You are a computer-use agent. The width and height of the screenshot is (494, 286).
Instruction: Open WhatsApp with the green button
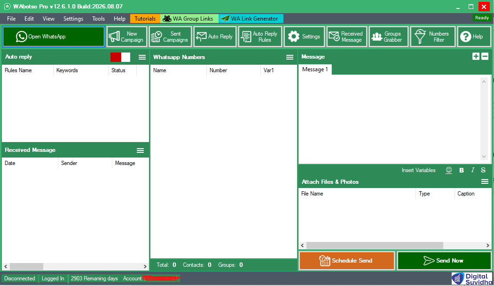pyautogui.click(x=54, y=37)
